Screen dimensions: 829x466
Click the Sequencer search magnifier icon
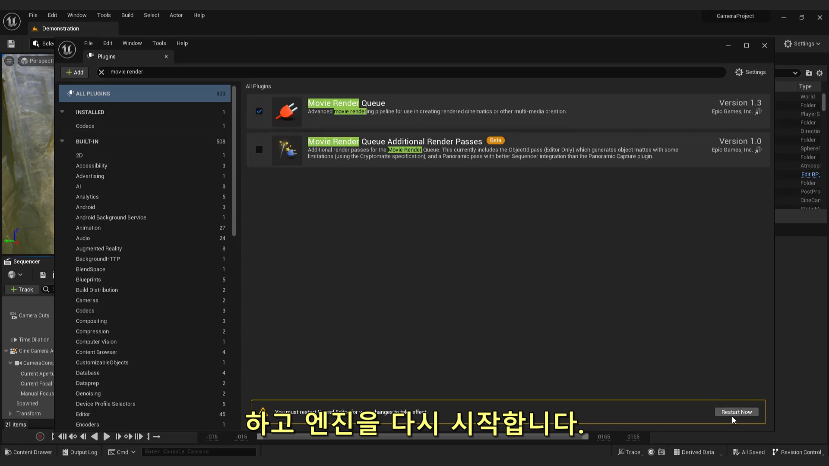point(46,290)
